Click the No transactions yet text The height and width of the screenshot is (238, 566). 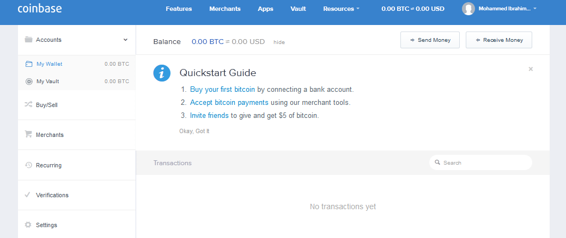[x=343, y=206]
